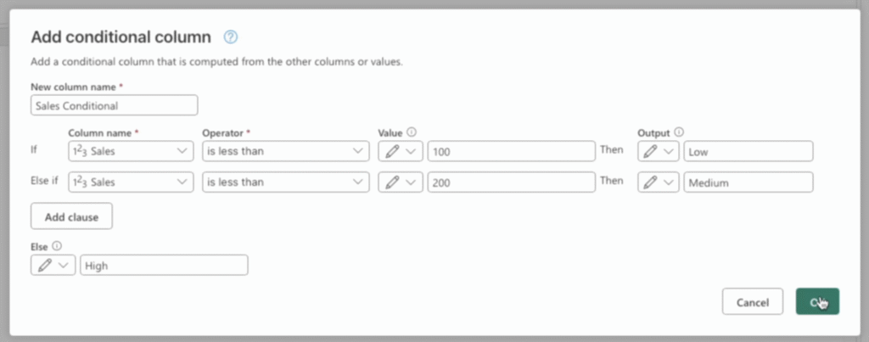Click the Else field containing High
This screenshot has width=869, height=342.
[x=164, y=266]
